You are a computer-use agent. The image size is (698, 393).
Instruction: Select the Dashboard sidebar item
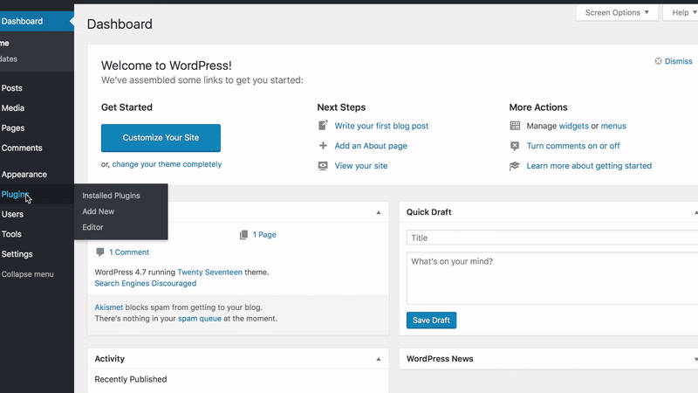[37, 21]
